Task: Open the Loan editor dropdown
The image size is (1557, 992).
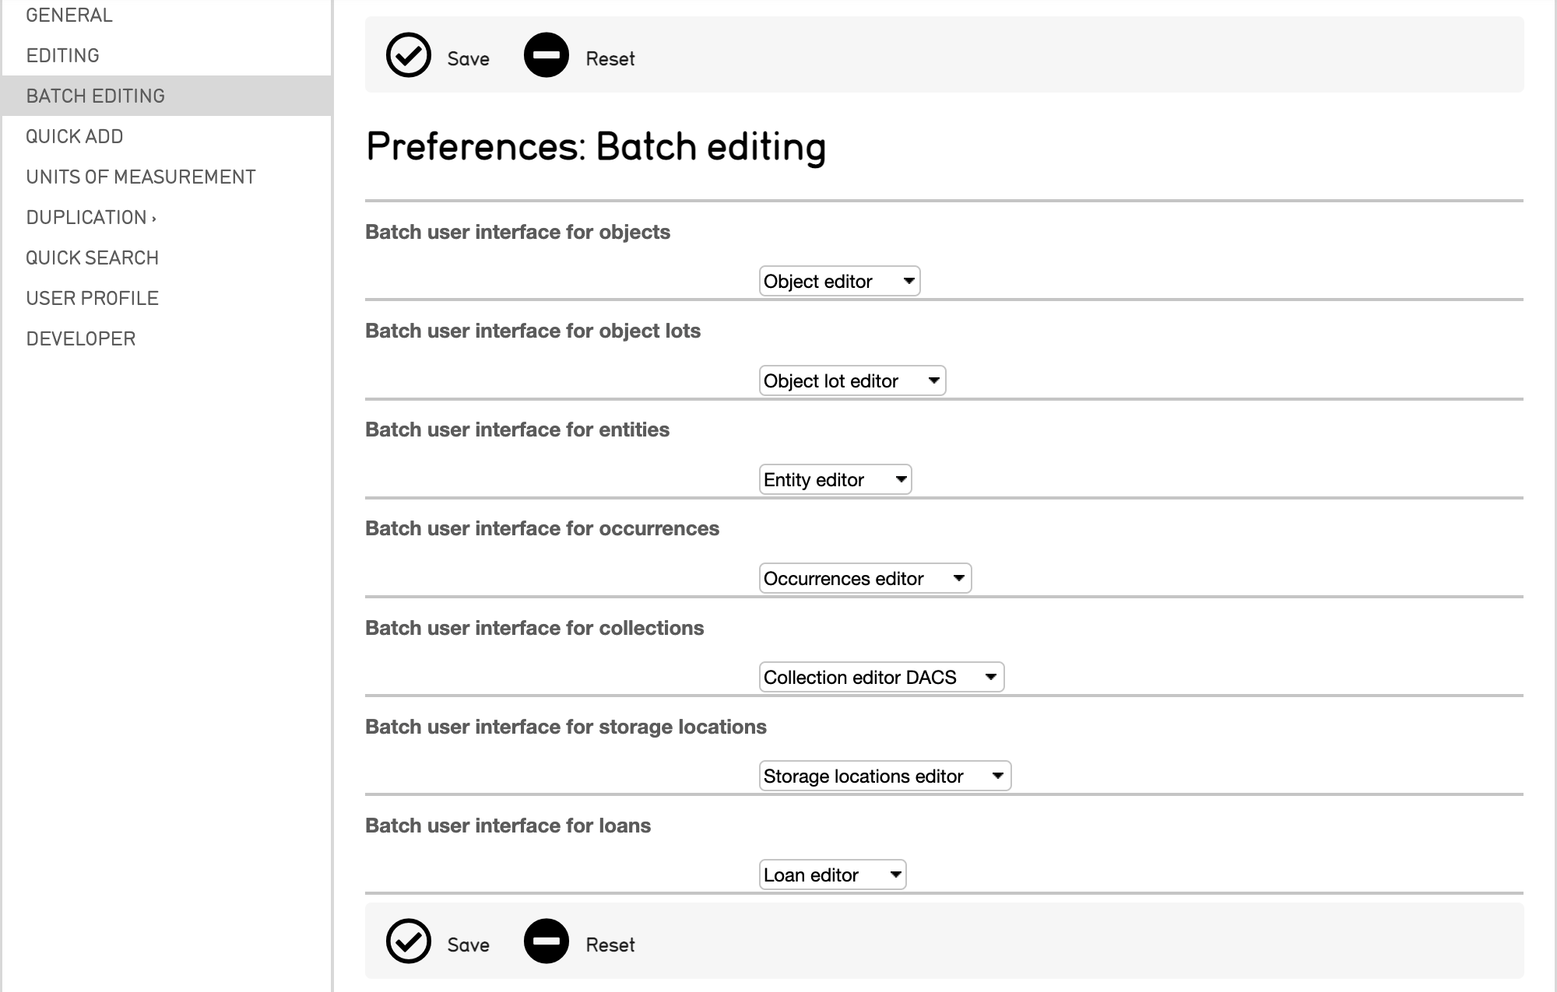Action: 832,875
